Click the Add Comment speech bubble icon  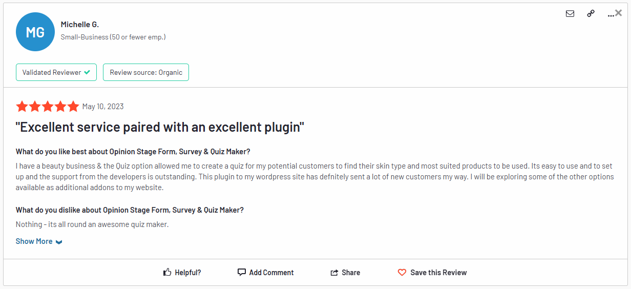point(242,273)
